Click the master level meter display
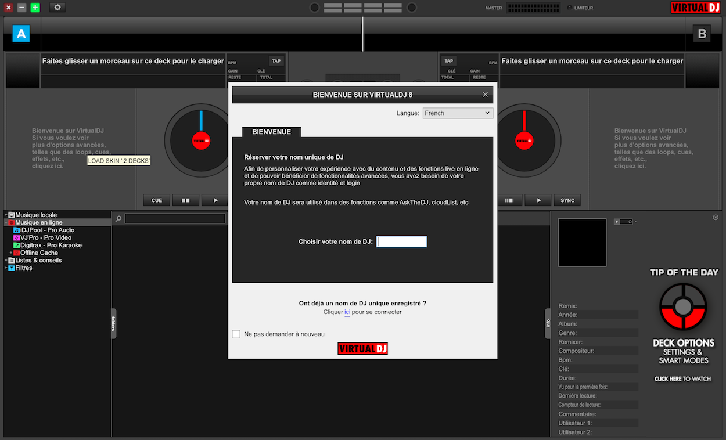 [x=533, y=8]
